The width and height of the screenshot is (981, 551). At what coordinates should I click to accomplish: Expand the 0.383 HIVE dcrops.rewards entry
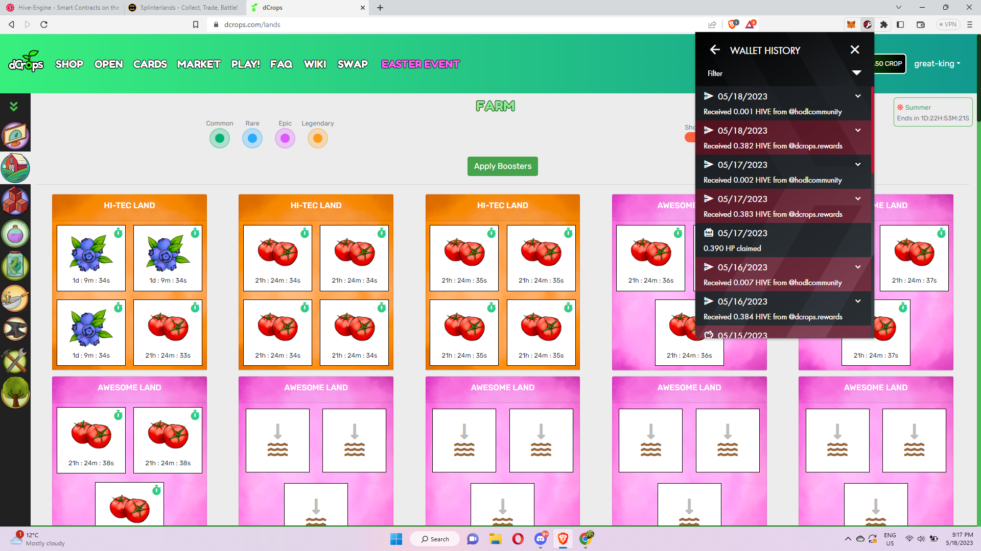click(858, 198)
